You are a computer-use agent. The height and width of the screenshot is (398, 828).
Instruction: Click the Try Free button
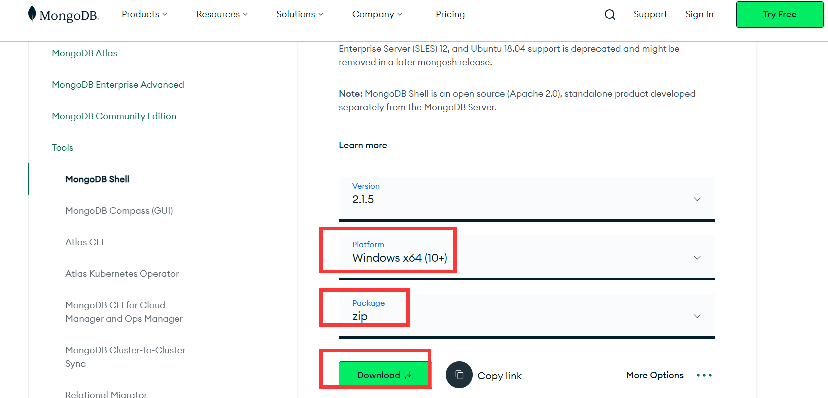[x=780, y=14]
